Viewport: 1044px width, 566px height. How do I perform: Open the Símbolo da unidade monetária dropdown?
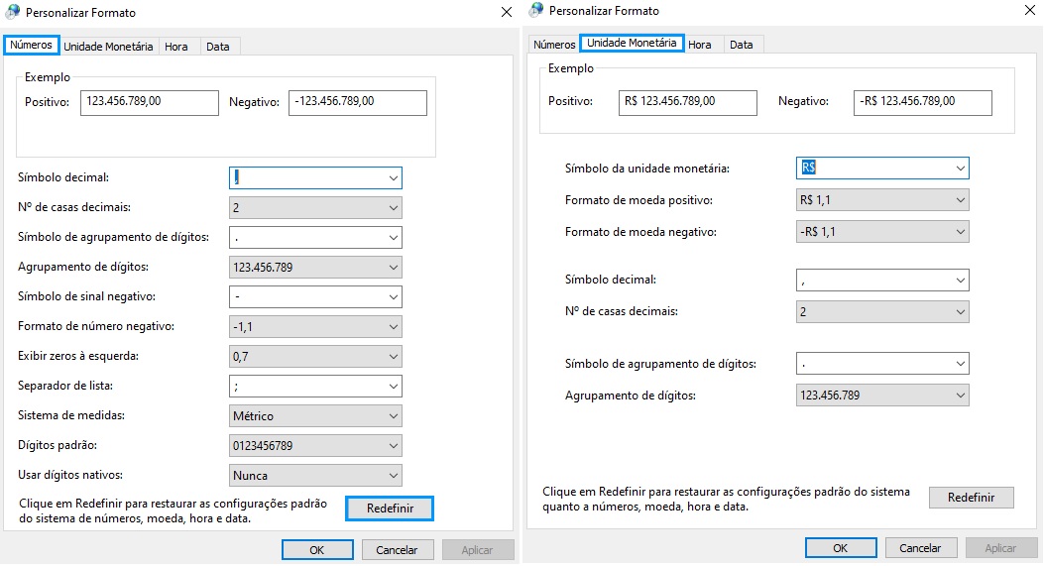(x=882, y=169)
